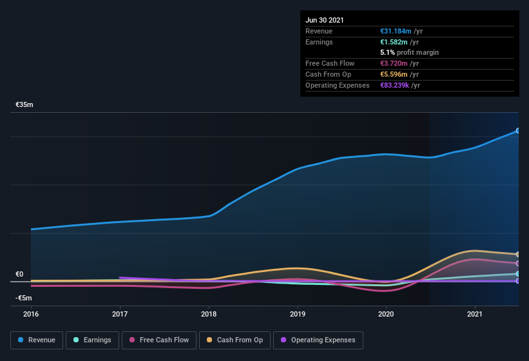Screen dimensions: 529x361
Task: Click the Earnings teal endpoint marker
Action: click(518, 273)
